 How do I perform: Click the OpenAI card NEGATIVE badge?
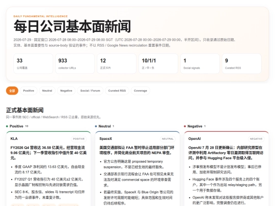(256, 139)
